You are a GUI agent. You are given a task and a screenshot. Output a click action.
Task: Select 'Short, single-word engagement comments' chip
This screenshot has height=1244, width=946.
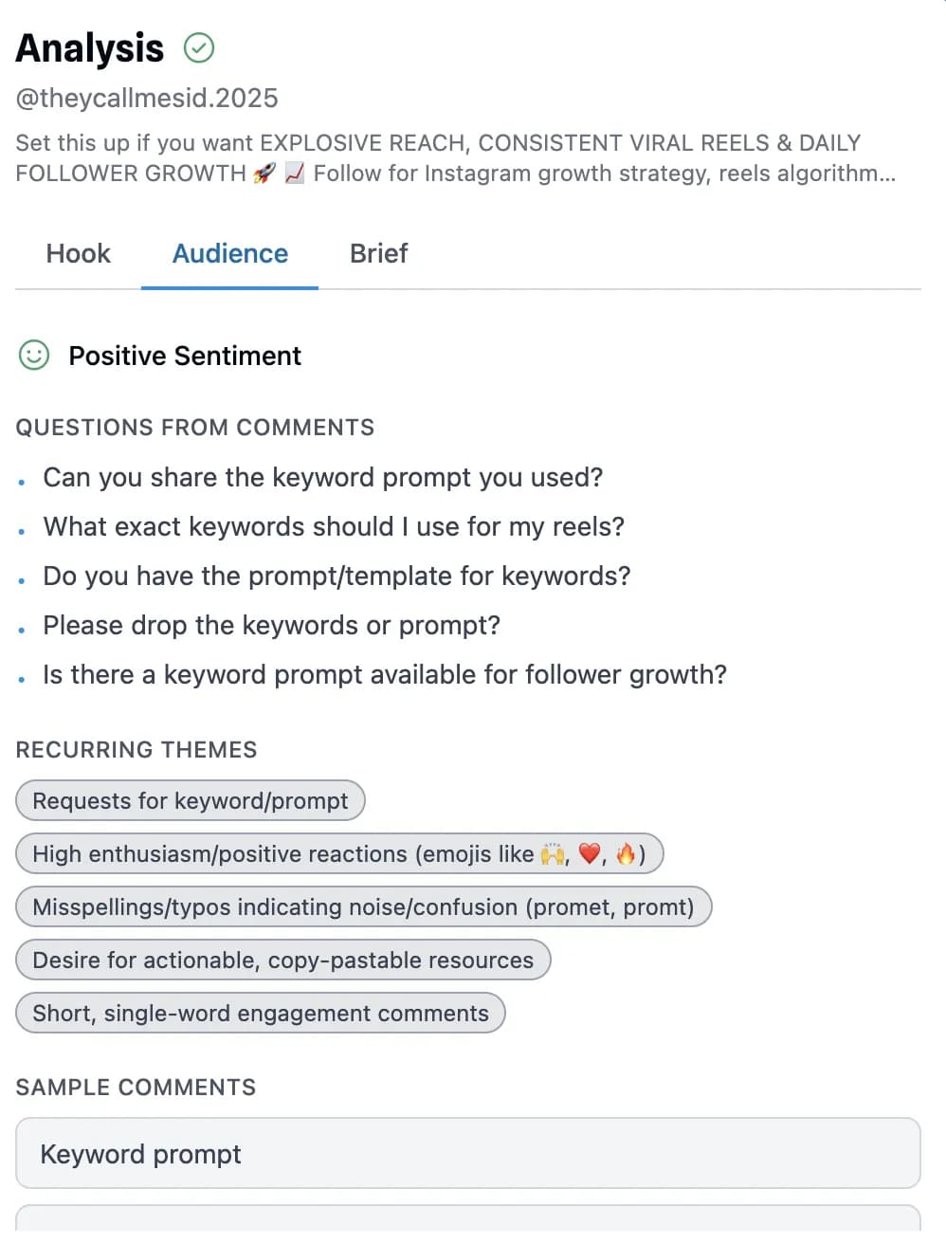[x=261, y=1014]
